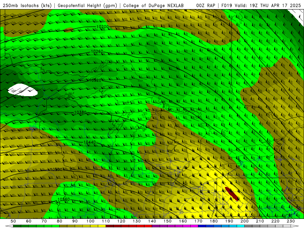Viewport: 304px width, 228px height.
Task: Click the cyan 195-knot legend swatch
Action: click(x=241, y=226)
